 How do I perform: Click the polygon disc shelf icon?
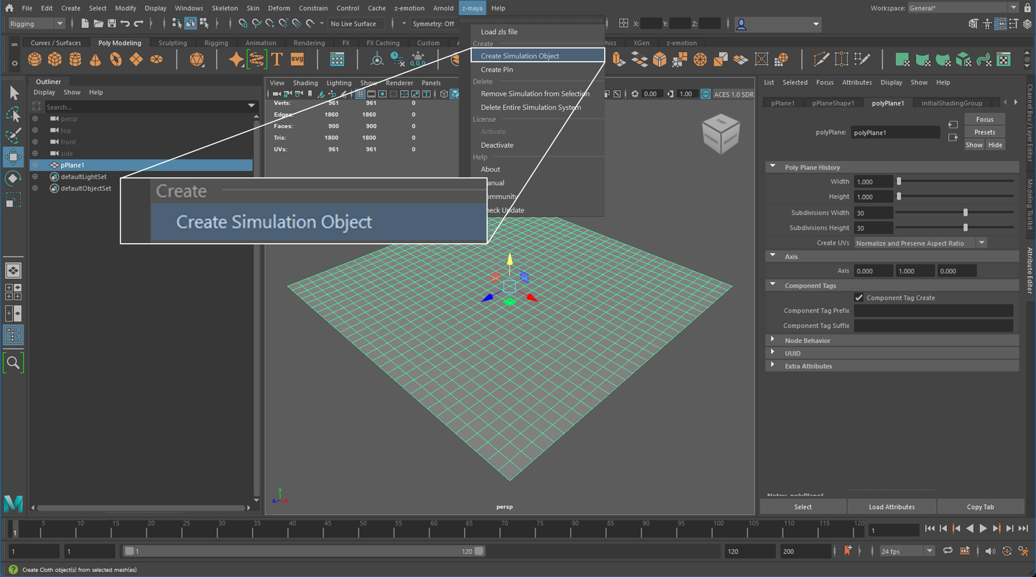(x=156, y=60)
